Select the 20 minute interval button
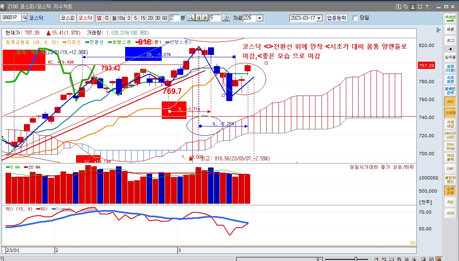459x261 pixels. [x=150, y=18]
